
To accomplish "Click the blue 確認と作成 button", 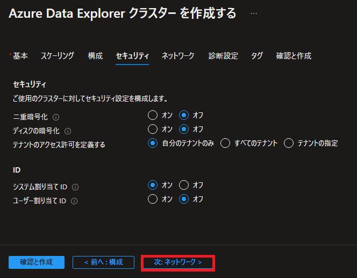I will coord(37,262).
